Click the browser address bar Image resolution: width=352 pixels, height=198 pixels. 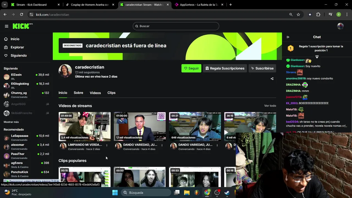[159, 15]
